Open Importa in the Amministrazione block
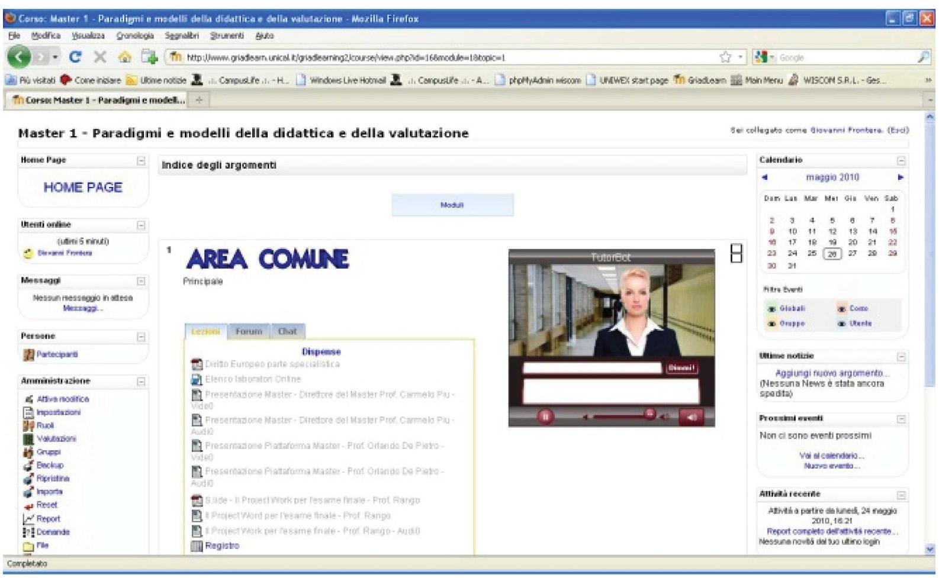This screenshot has width=939, height=578. (49, 492)
